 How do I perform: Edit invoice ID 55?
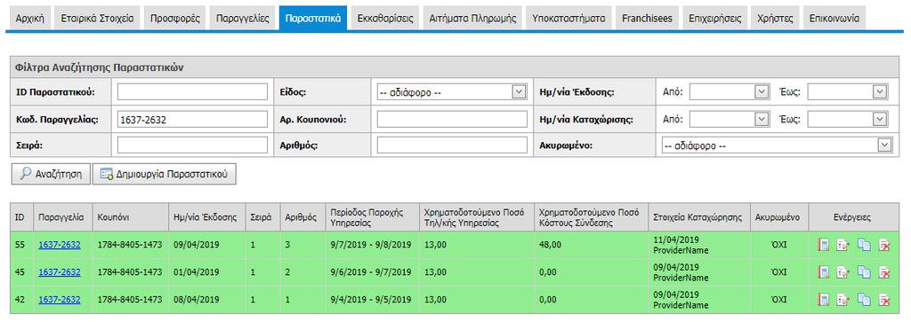(x=842, y=245)
